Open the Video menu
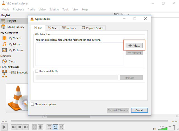179x131 pixels. (42, 10)
